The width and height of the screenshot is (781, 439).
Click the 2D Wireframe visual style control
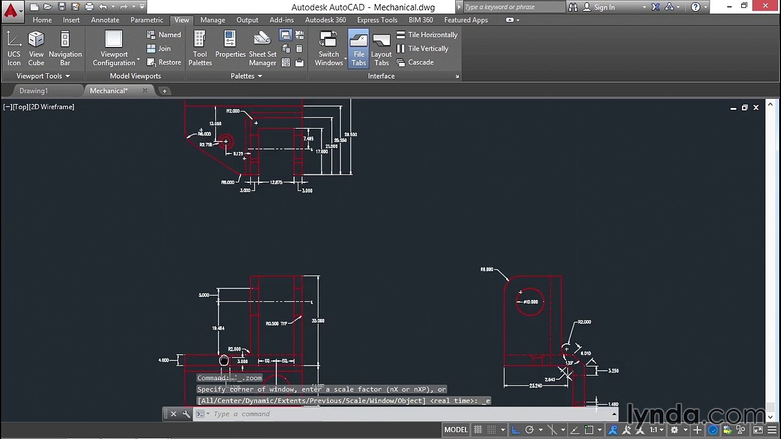click(x=51, y=107)
